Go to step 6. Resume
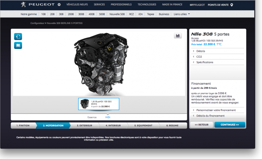Screen dimensions: 262x159 (x=172, y=126)
